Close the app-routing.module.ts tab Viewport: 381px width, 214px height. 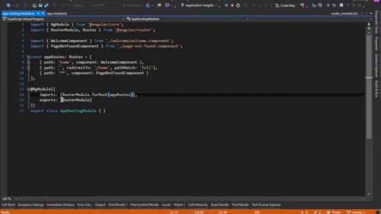click(x=43, y=13)
